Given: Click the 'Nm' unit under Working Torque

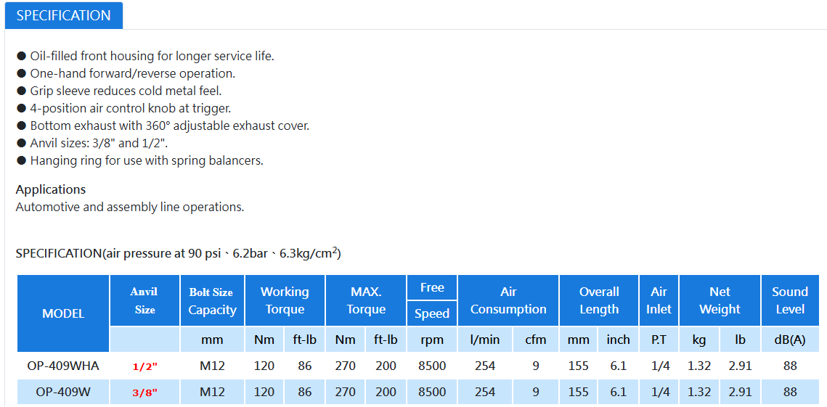Looking at the screenshot, I should [265, 340].
